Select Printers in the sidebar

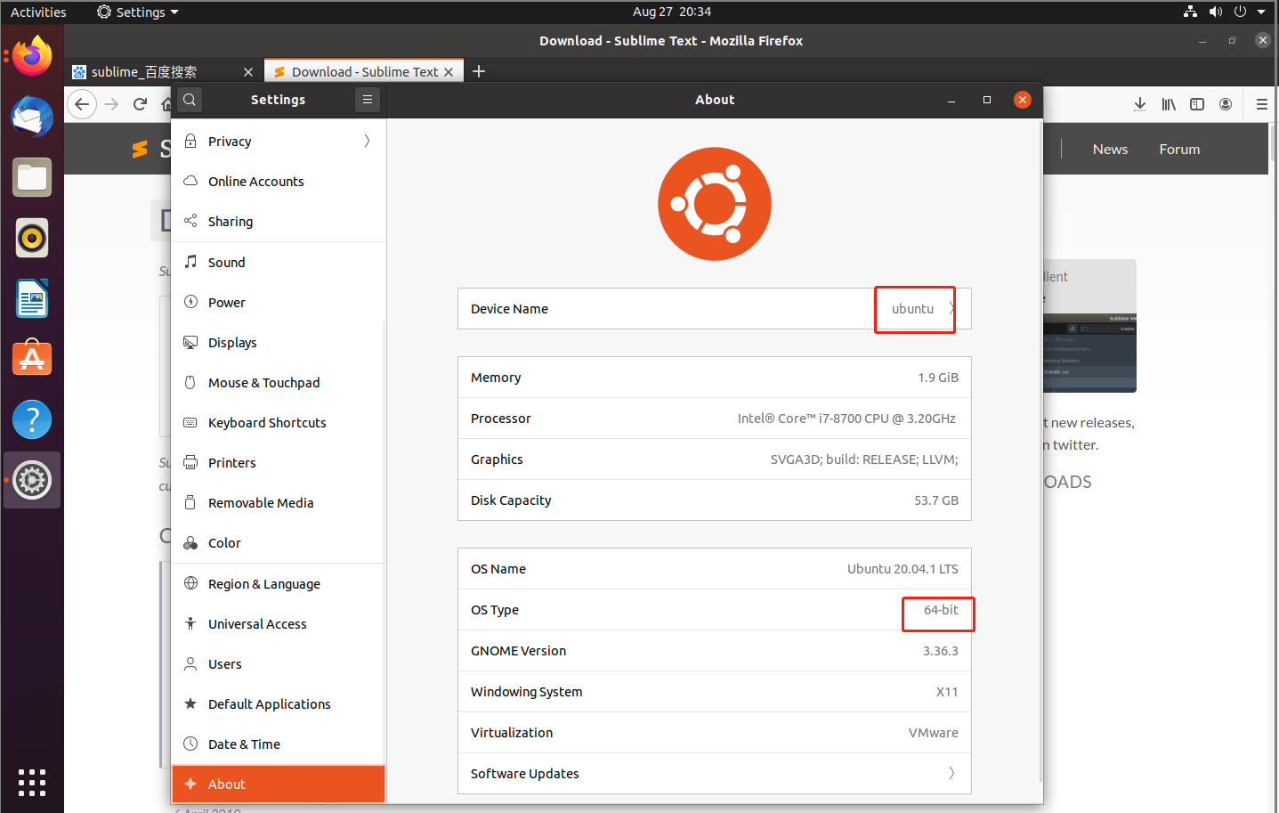[279, 462]
